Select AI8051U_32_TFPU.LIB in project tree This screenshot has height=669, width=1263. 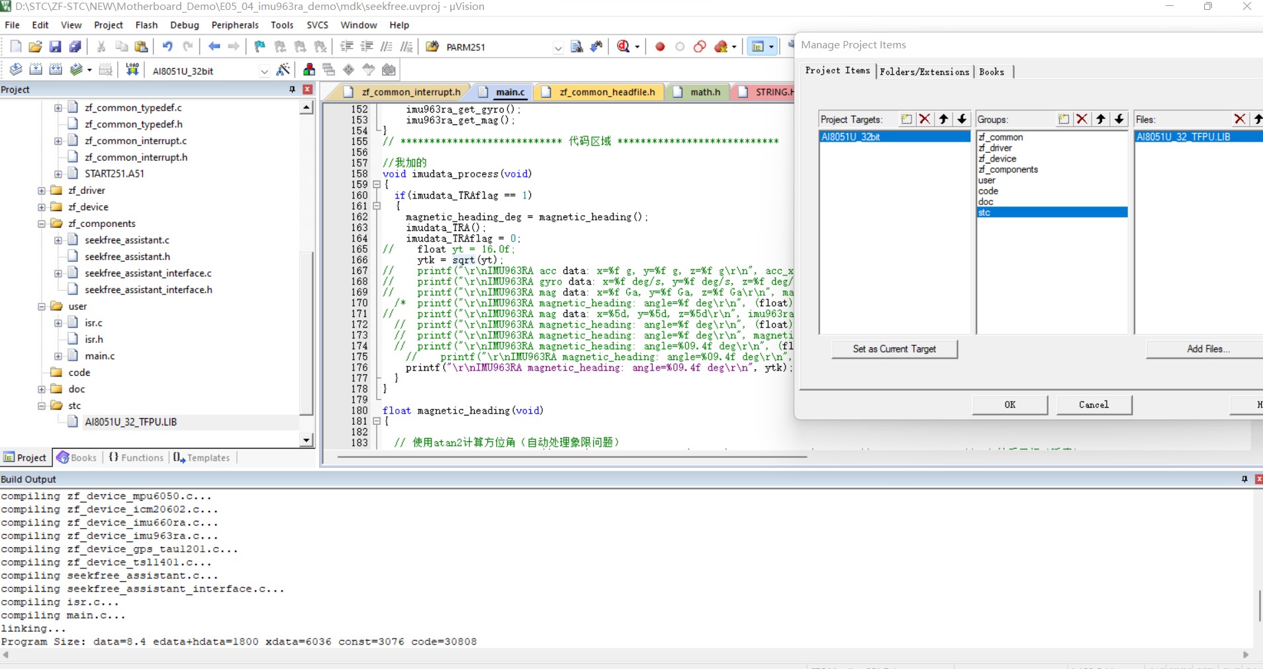[x=130, y=422]
